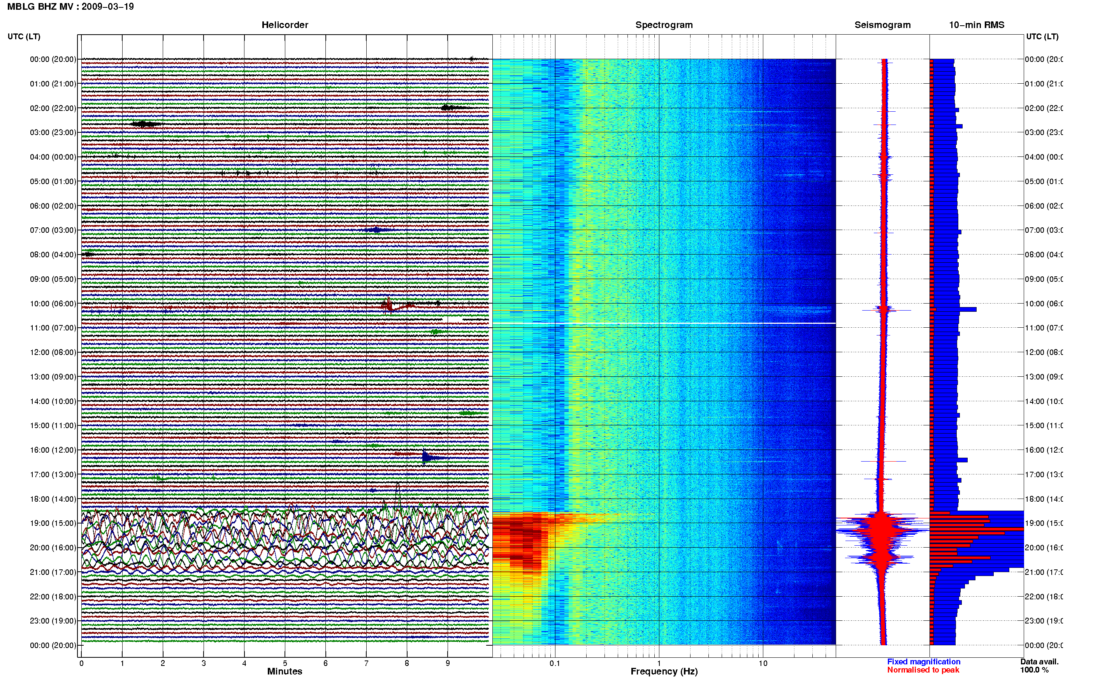Screen dimensions: 1107x692
Task: Click the minute '0' tick label on helicorder axis
Action: [x=81, y=663]
